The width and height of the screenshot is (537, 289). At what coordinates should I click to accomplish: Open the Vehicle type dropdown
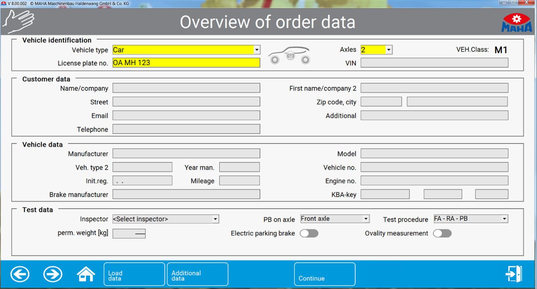click(x=186, y=50)
